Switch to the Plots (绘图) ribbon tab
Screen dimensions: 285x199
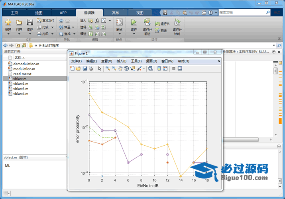39,13
